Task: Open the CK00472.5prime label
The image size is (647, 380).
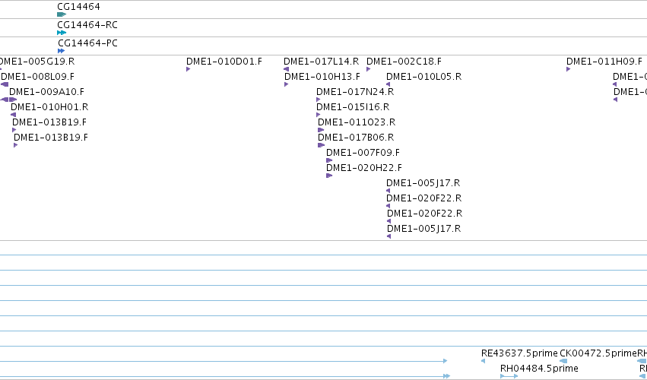Action: [x=598, y=353]
